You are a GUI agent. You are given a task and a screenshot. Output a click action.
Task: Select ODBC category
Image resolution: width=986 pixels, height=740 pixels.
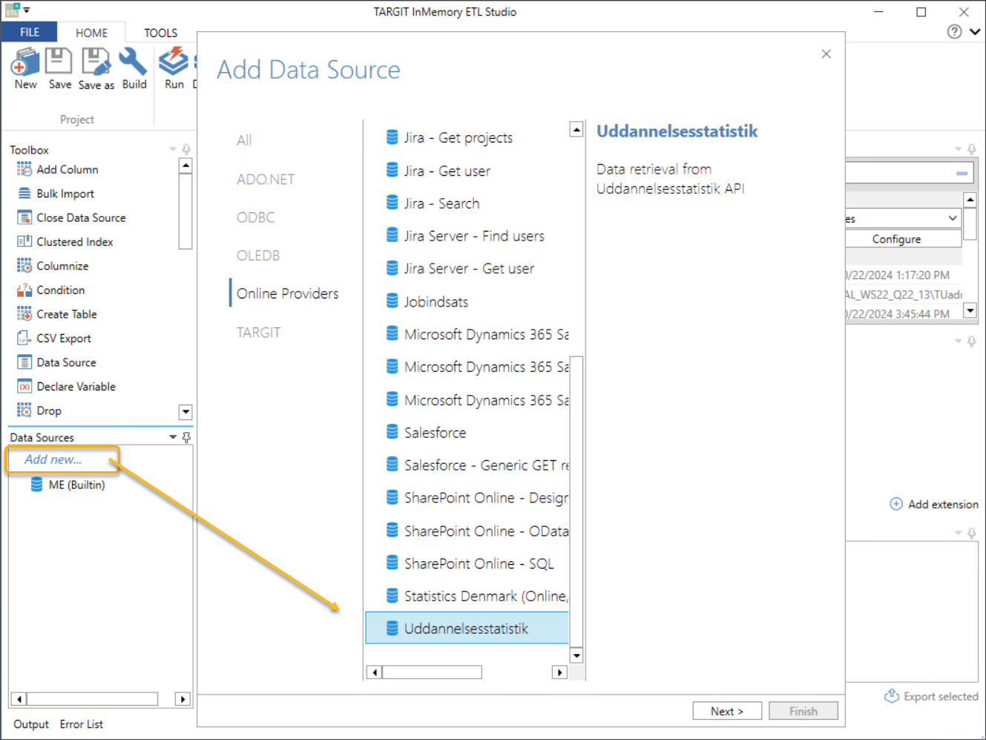tap(256, 217)
